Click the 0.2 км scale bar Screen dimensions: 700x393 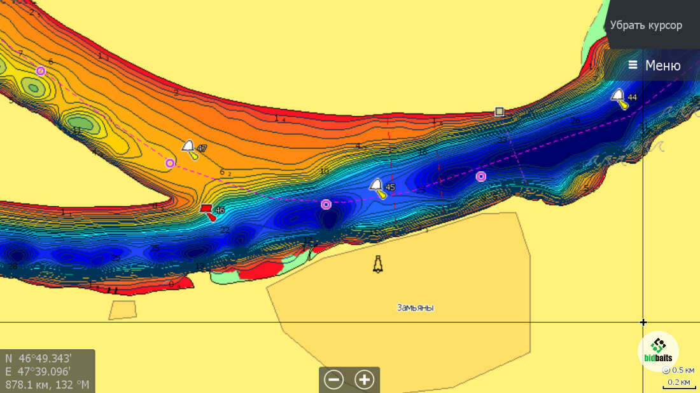[x=679, y=383]
